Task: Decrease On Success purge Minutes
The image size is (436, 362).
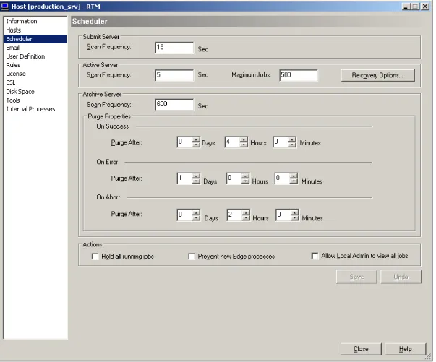Action: click(292, 145)
